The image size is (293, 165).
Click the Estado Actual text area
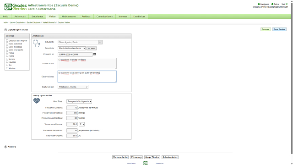87,63
